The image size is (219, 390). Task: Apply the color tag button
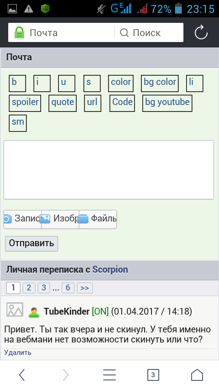121,84
